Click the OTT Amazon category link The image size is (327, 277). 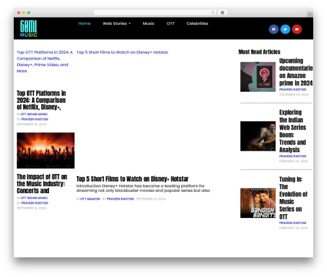(x=90, y=199)
